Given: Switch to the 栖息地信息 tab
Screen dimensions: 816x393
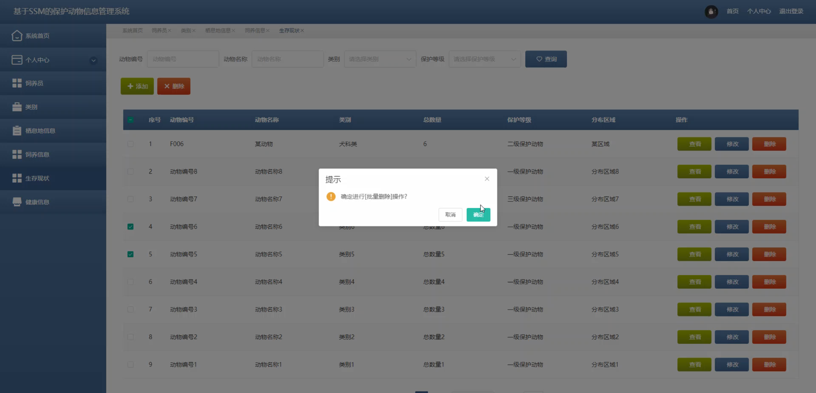Looking at the screenshot, I should coord(217,31).
